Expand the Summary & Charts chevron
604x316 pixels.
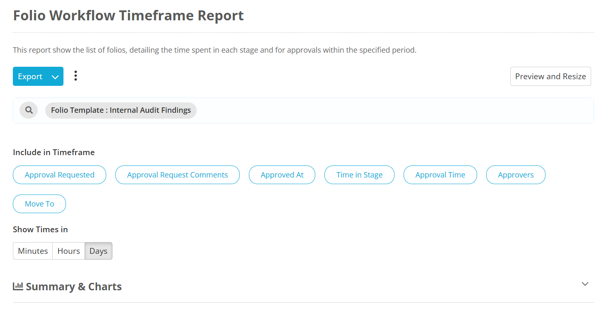tap(585, 284)
